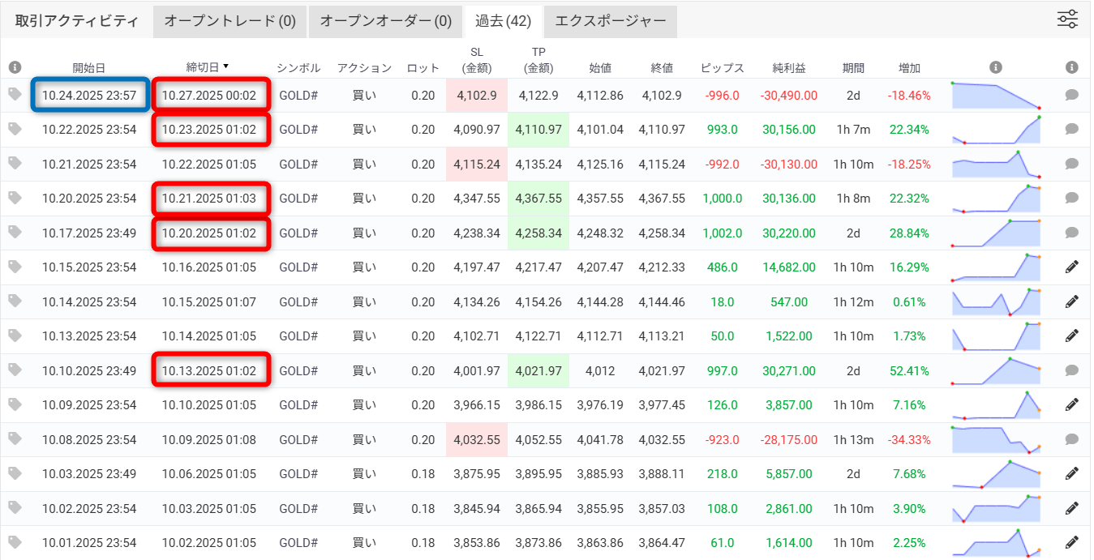Click info icon above the chart column
This screenshot has width=1094, height=560.
tap(996, 67)
